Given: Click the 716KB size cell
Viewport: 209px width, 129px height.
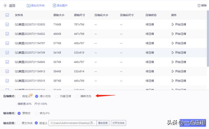Looking at the screenshot, I should [x=57, y=24].
